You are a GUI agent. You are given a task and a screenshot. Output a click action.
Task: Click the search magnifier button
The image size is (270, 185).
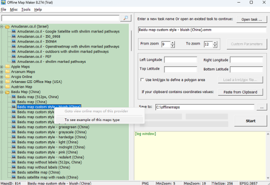[125, 18]
